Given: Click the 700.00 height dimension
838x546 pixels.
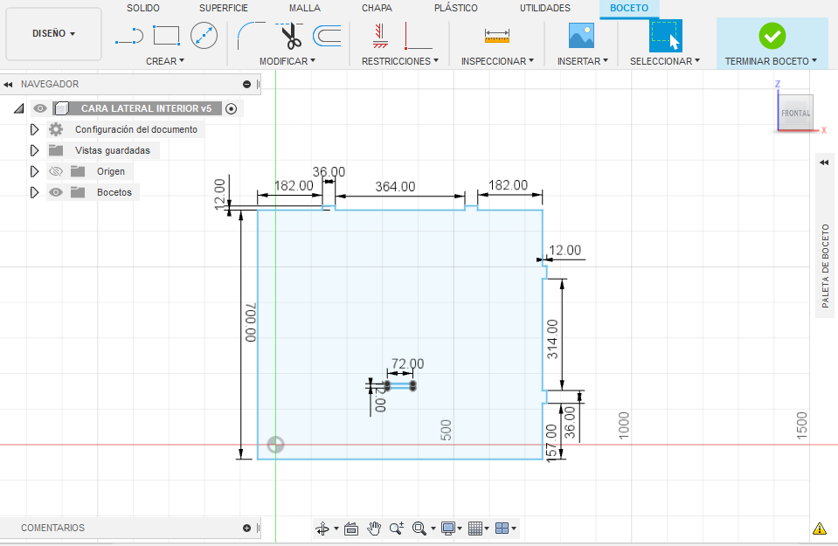Looking at the screenshot, I should click(x=251, y=322).
